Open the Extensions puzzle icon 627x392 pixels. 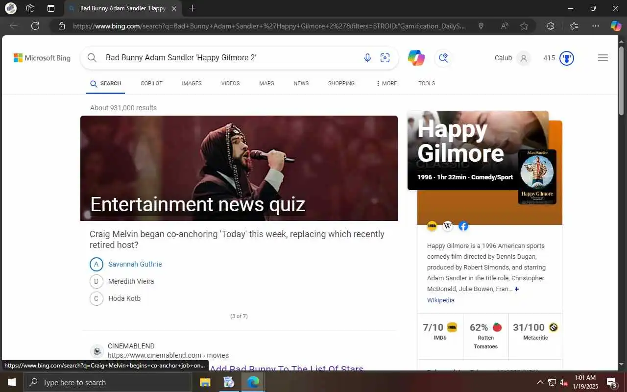pos(550,26)
